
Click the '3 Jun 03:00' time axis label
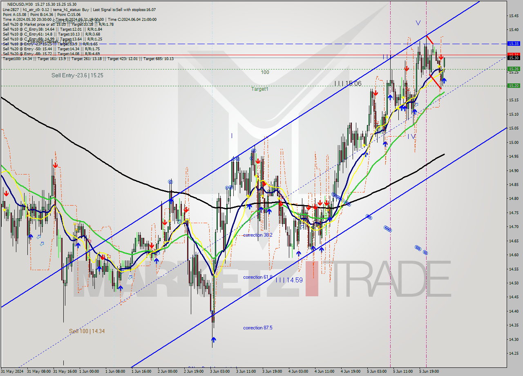[x=220, y=372]
